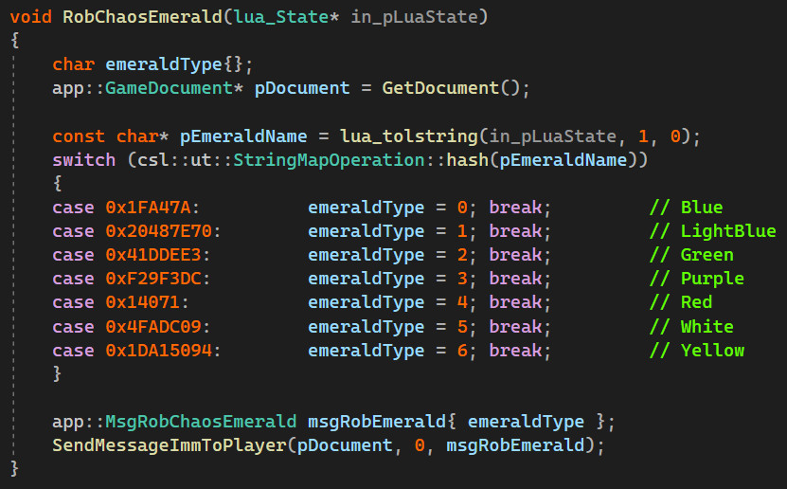Click the GameDocument type name
The width and height of the screenshot is (787, 489).
click(x=169, y=88)
